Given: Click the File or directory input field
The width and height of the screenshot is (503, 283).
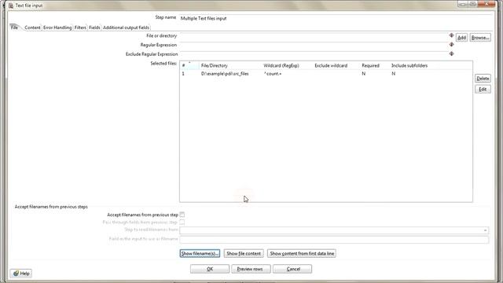Looking at the screenshot, I should click(x=314, y=36).
